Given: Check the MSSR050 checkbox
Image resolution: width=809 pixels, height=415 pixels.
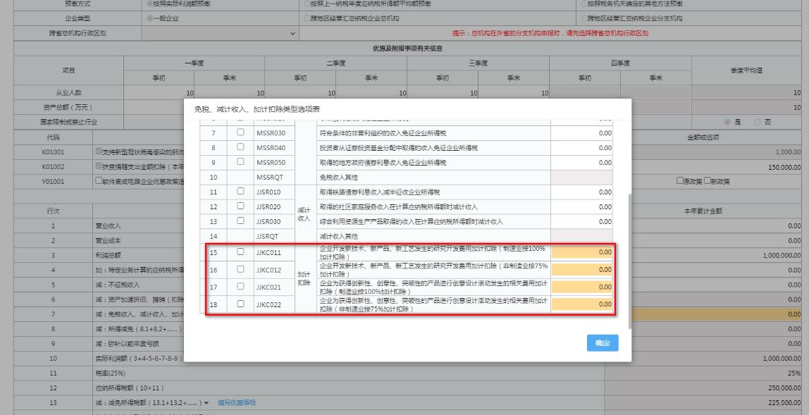Looking at the screenshot, I should [241, 162].
